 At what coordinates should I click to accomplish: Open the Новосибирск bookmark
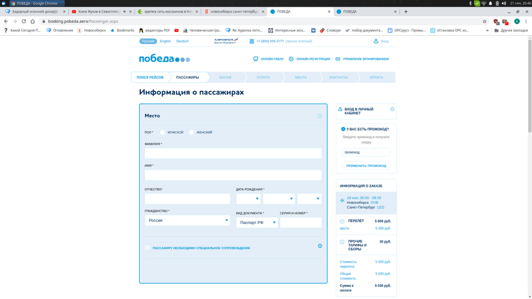pos(92,30)
